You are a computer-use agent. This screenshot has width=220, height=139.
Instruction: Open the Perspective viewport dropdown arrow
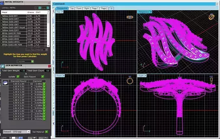(151, 12)
